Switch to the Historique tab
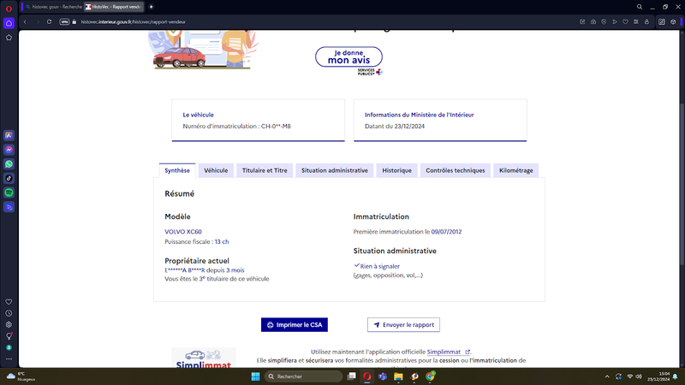 (396, 170)
